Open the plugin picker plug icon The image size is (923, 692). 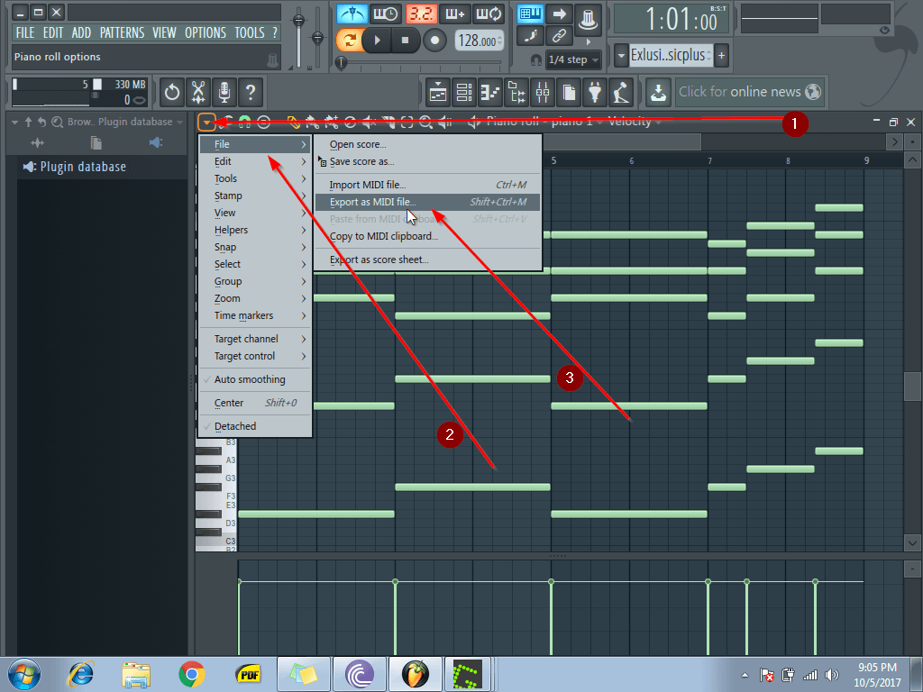595,93
